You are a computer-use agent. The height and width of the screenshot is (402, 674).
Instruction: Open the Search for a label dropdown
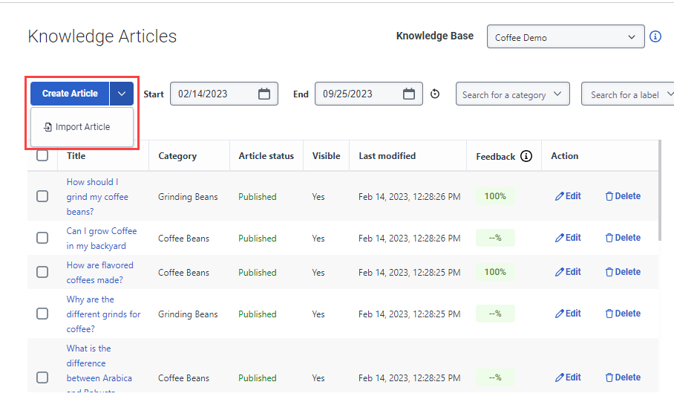click(629, 94)
